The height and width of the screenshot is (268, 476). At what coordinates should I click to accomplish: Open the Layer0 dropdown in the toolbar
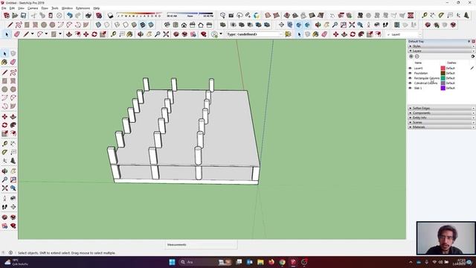coord(404,35)
